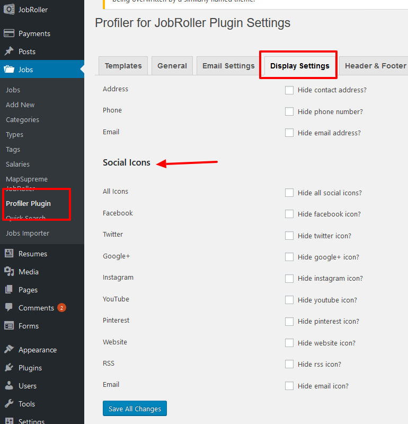Open Posts menu item
Image resolution: width=408 pixels, height=424 pixels.
26,51
